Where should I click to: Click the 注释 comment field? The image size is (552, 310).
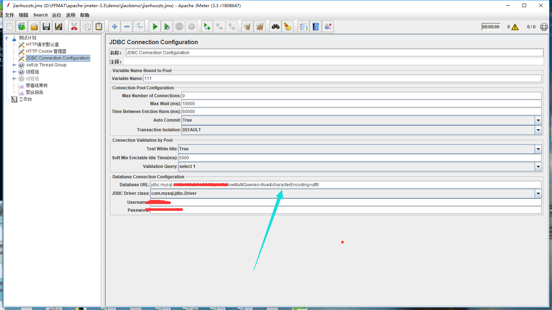click(333, 62)
